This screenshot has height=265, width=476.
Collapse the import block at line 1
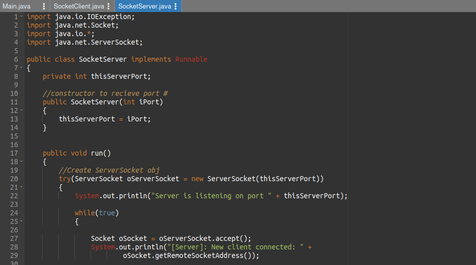click(x=22, y=17)
